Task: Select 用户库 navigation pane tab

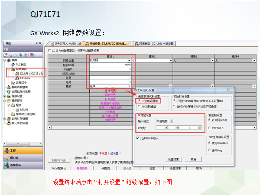Action: coord(23,158)
